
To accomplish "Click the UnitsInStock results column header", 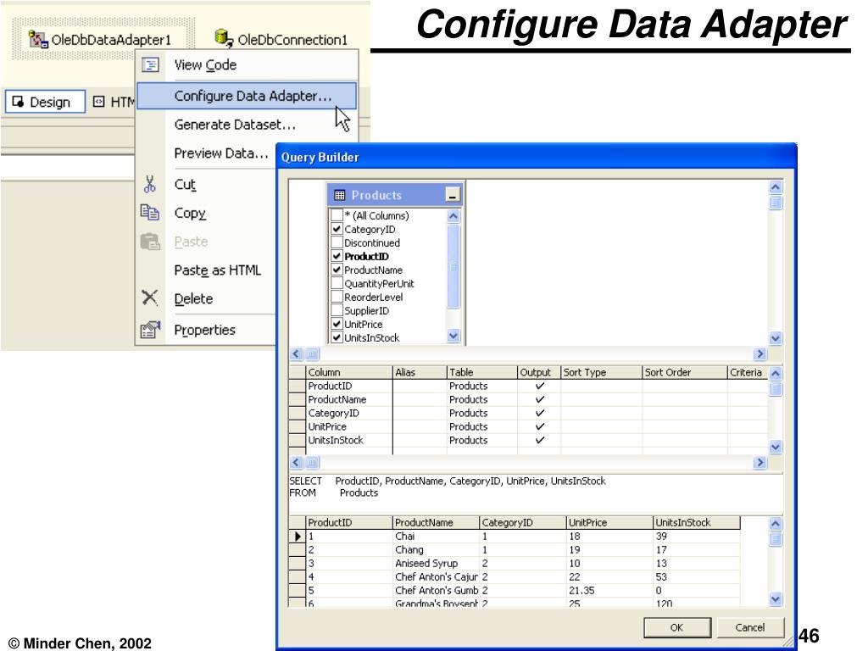I will (x=697, y=522).
